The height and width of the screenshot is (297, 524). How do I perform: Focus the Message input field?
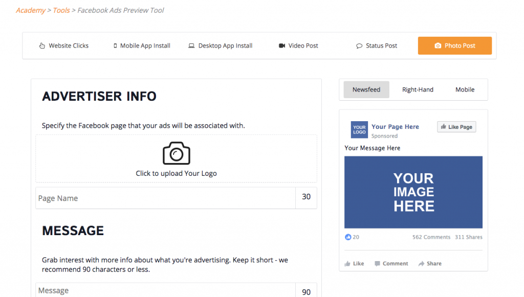pos(165,290)
